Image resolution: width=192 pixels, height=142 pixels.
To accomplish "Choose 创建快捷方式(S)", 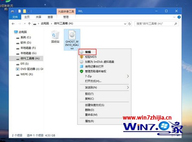I will pos(104,105).
